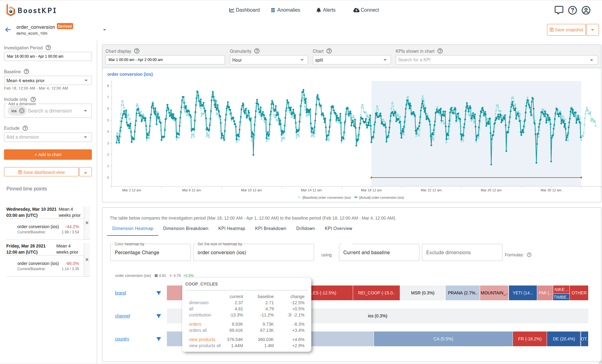Click the DE (20.4%) heatmap cell
Image resolution: width=602 pixels, height=364 pixels.
pyautogui.click(x=564, y=339)
